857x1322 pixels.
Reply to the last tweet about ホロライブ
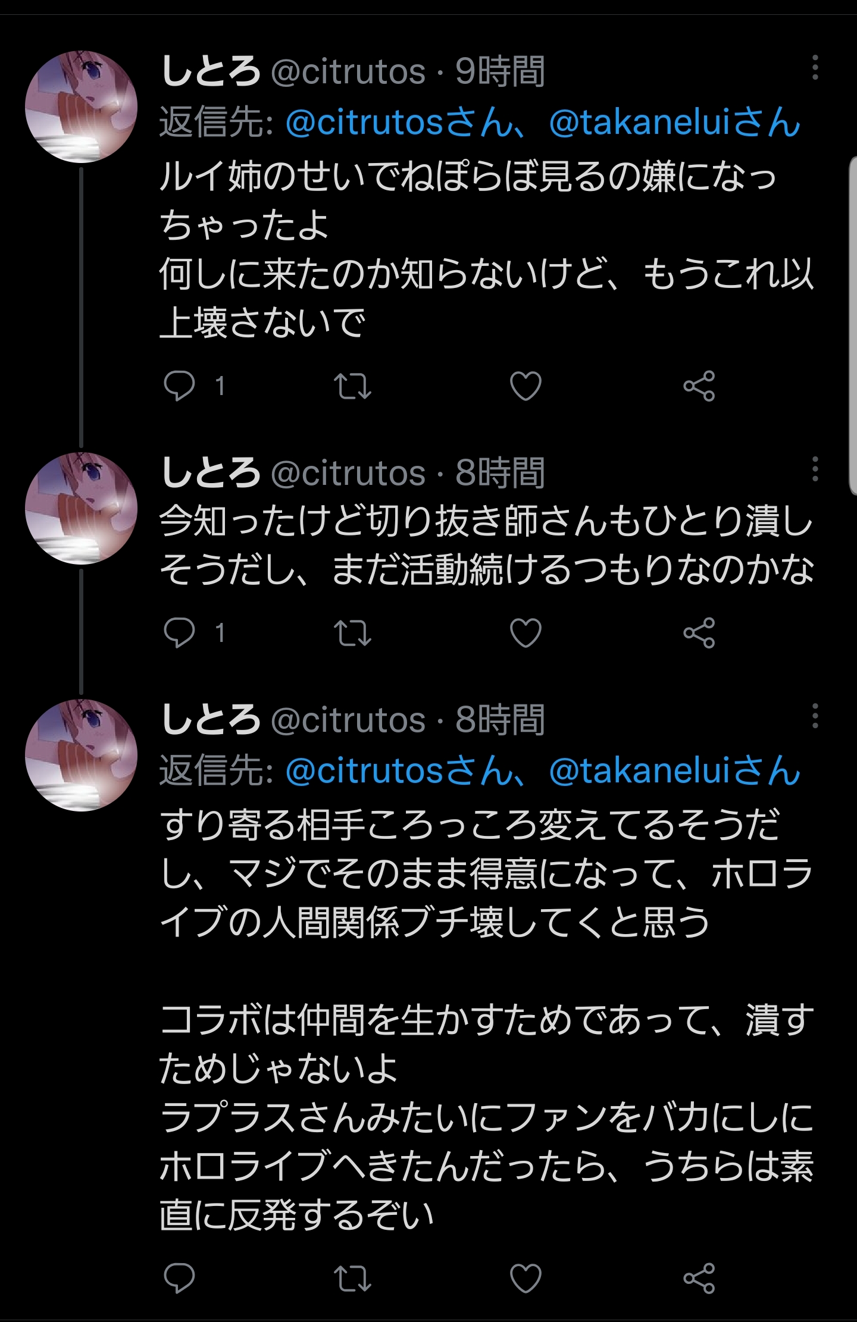pos(179,1278)
